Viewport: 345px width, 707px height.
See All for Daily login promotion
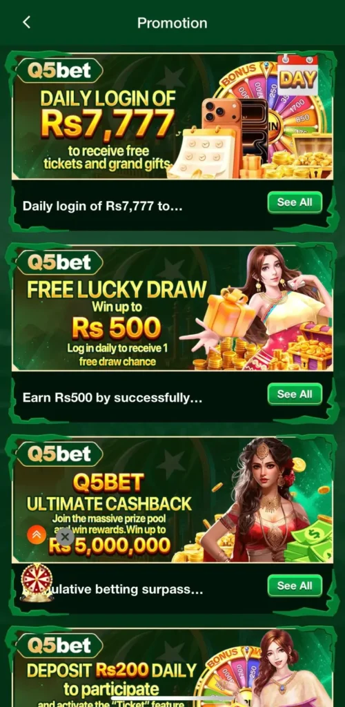click(295, 202)
